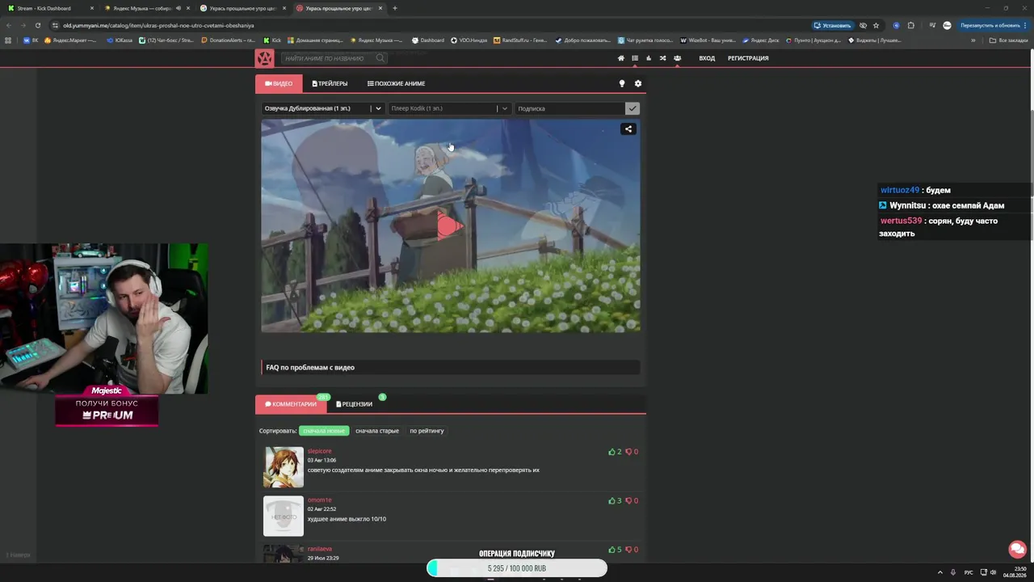Open ranilaeva's profile link
This screenshot has height=582, width=1034.
pyautogui.click(x=320, y=549)
